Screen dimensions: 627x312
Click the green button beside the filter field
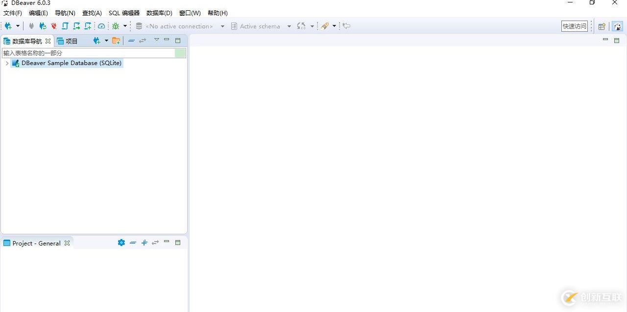[x=180, y=53]
